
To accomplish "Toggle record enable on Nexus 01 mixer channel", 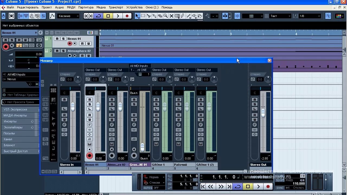I will coord(89,156).
